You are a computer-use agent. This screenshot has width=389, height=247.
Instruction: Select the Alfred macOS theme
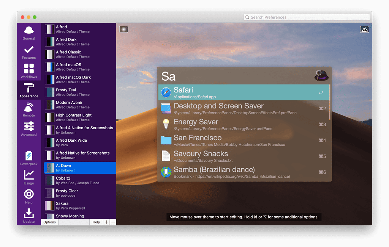[x=80, y=67]
